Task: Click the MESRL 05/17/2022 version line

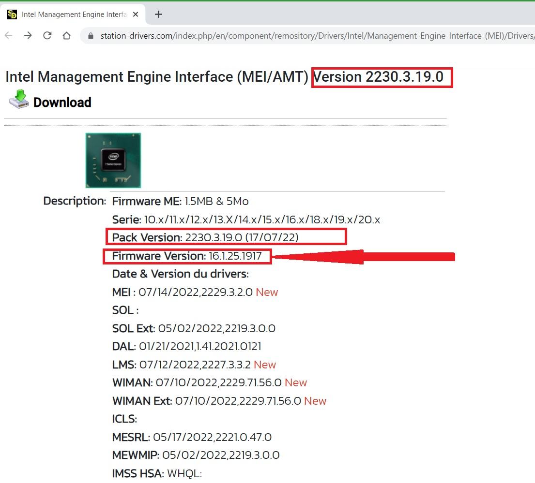Action: (x=192, y=438)
